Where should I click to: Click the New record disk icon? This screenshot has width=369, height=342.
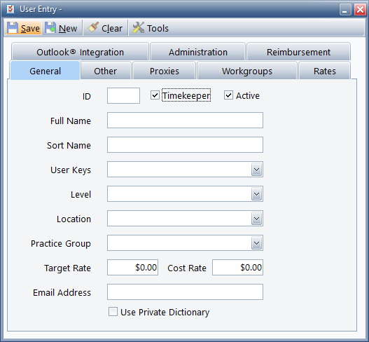pos(50,28)
